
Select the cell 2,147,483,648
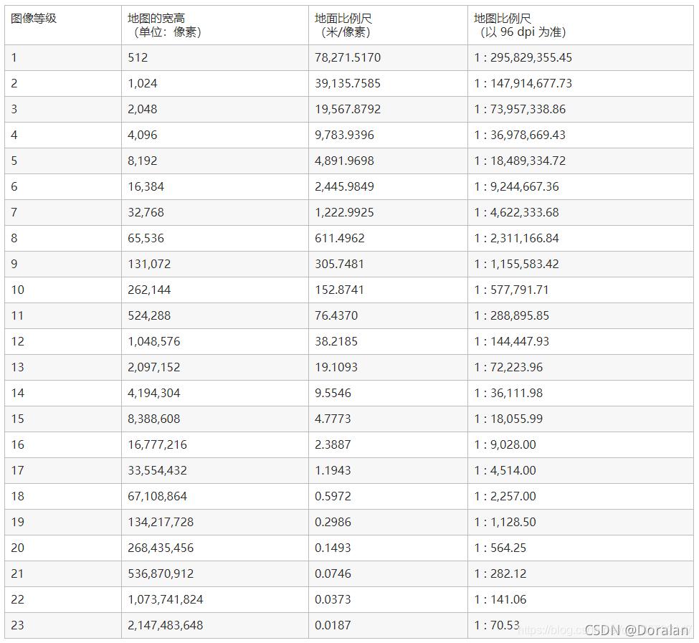point(166,625)
